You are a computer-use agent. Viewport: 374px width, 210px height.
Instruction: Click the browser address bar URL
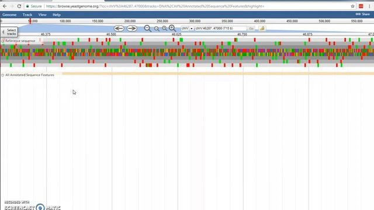click(x=155, y=6)
